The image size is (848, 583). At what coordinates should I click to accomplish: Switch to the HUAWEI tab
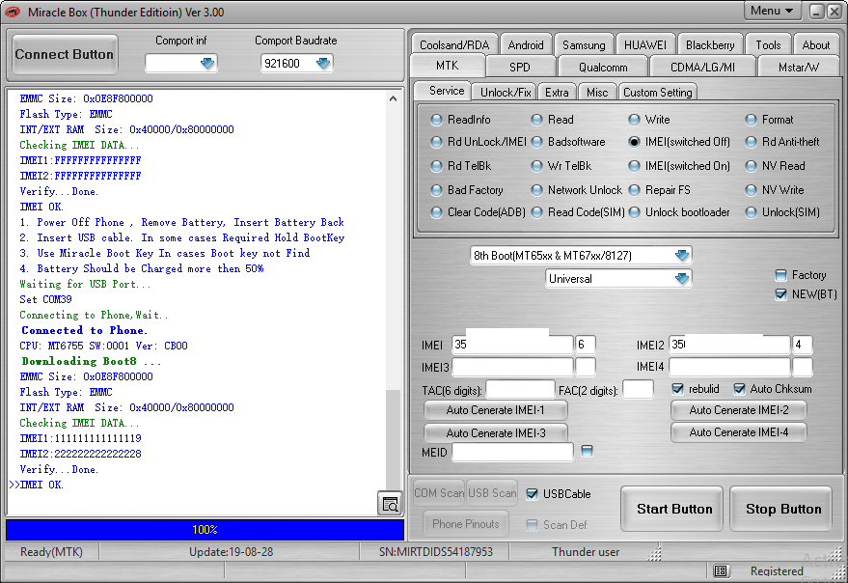click(645, 45)
